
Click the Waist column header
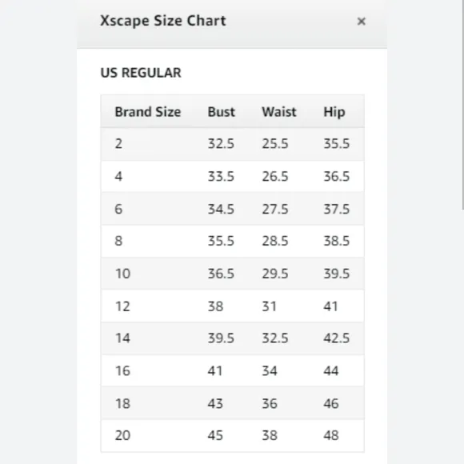tap(278, 112)
